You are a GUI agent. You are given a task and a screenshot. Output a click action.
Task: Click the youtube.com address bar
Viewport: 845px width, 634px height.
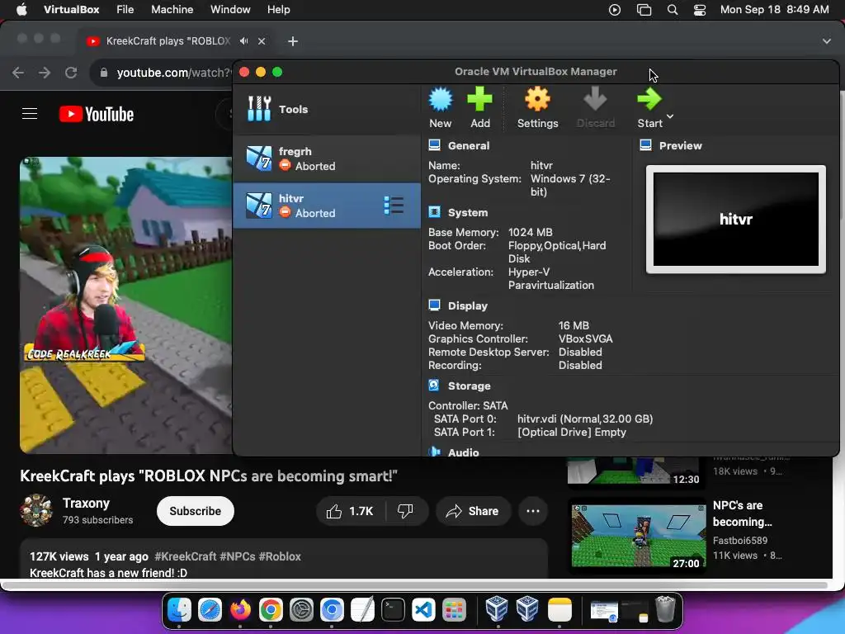173,73
